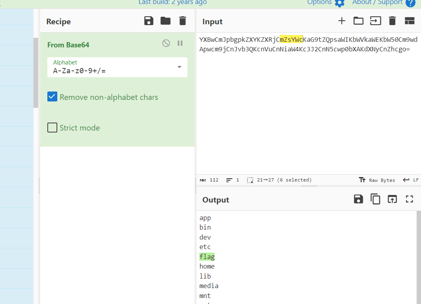
Task: Set breakpoint on From Base64
Action: pyautogui.click(x=180, y=43)
